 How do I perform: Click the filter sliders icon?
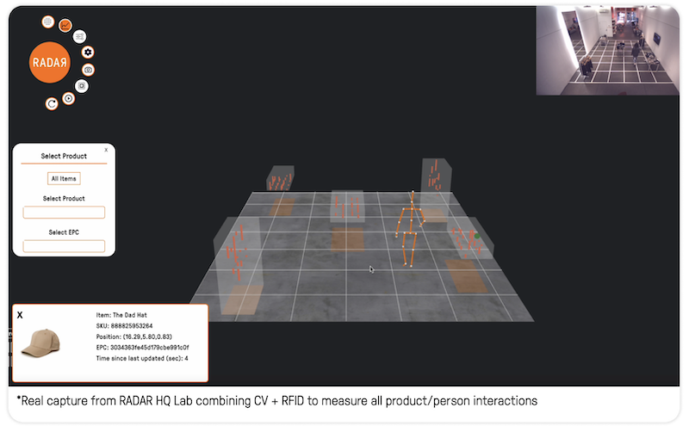[79, 36]
